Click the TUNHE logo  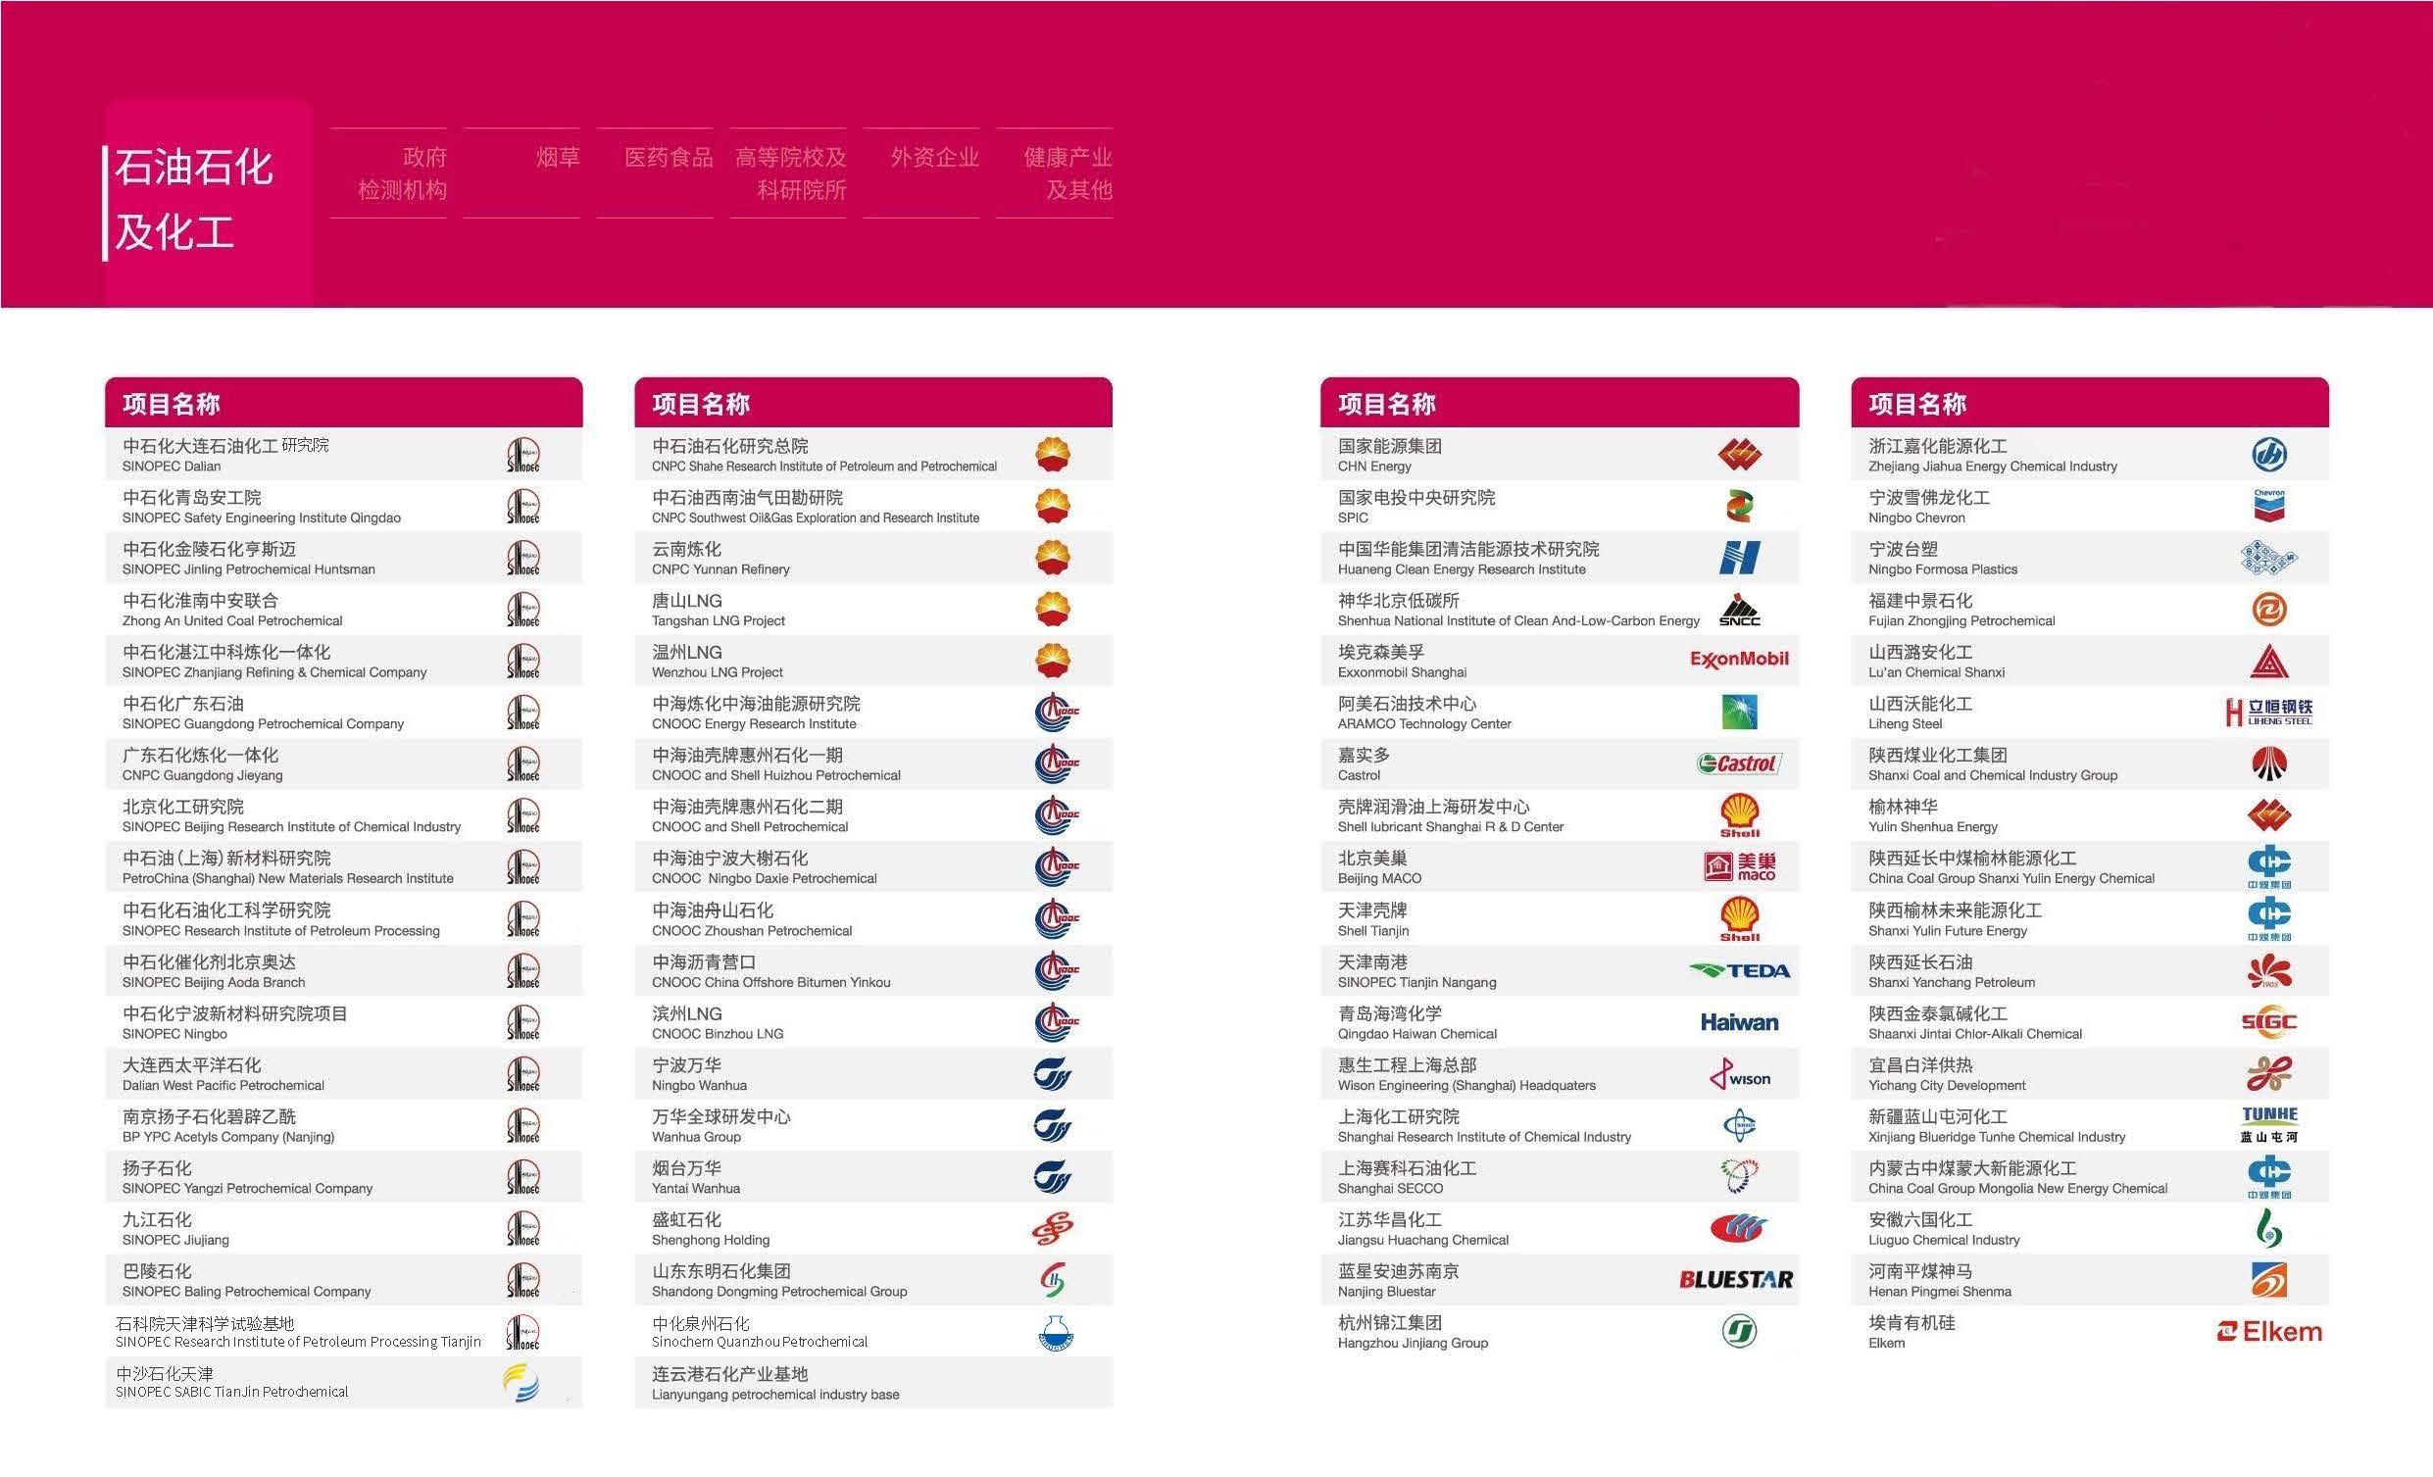2269,1124
